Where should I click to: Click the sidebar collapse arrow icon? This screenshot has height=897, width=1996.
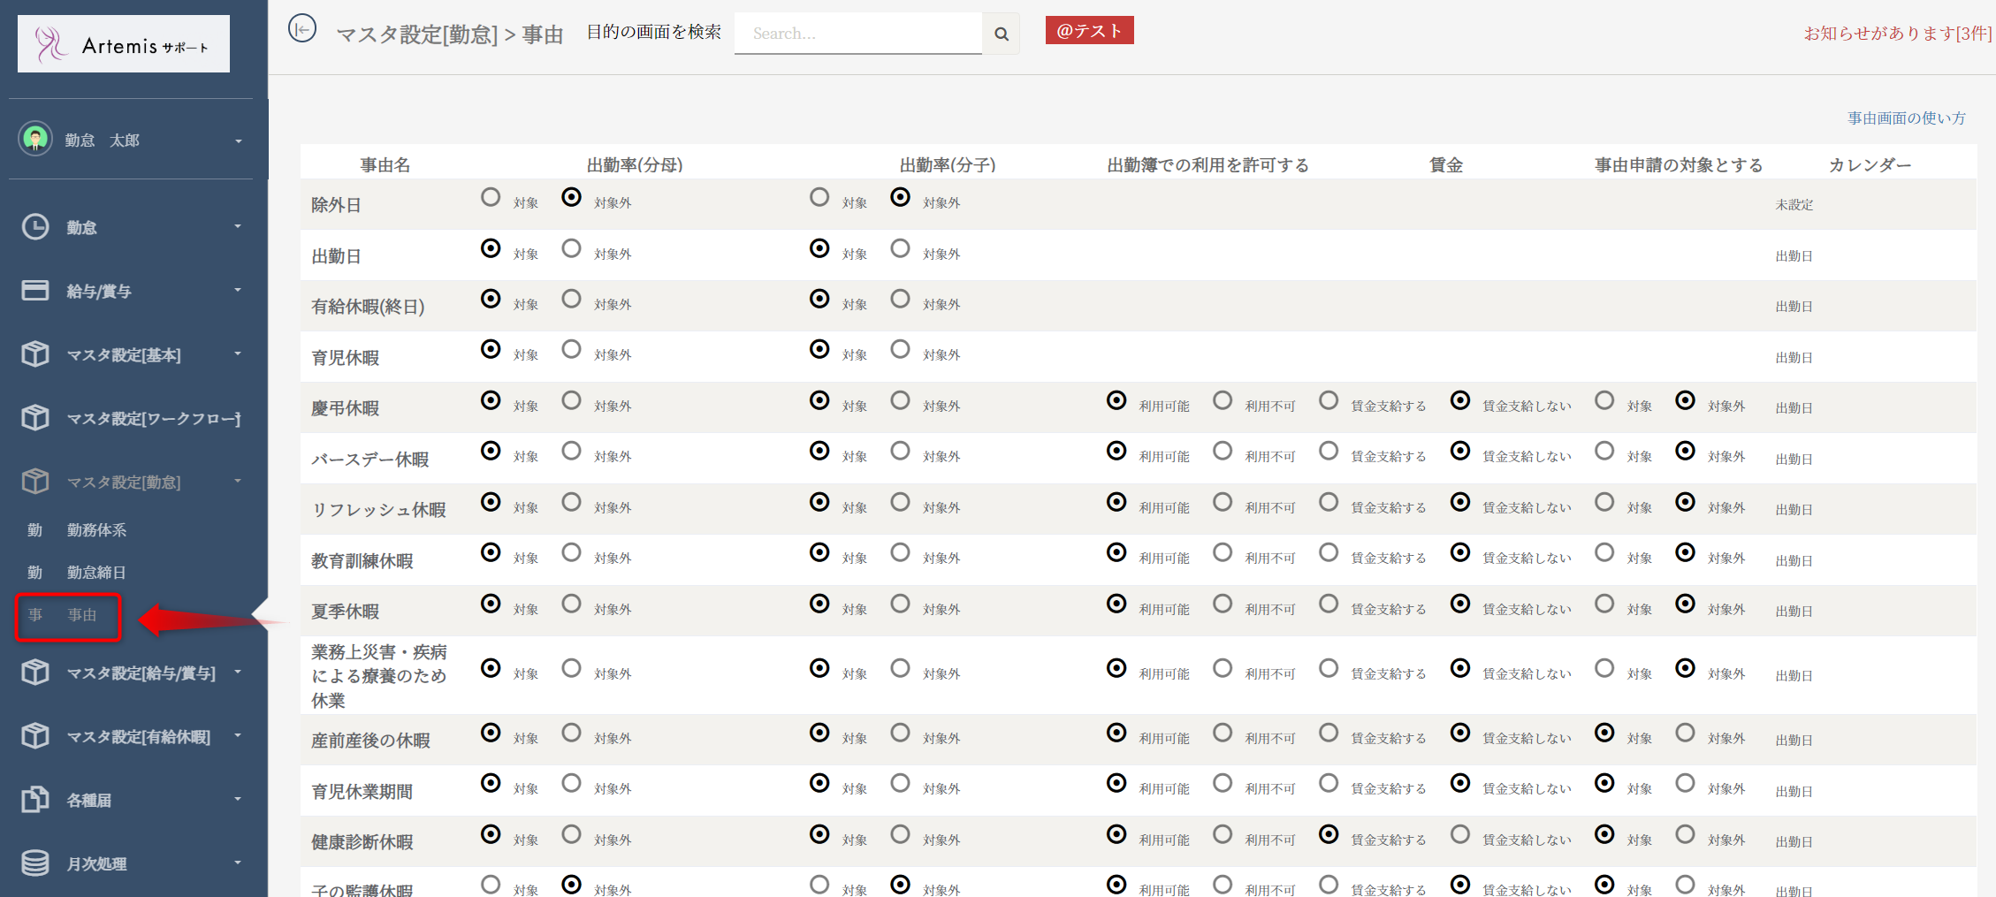click(x=302, y=29)
